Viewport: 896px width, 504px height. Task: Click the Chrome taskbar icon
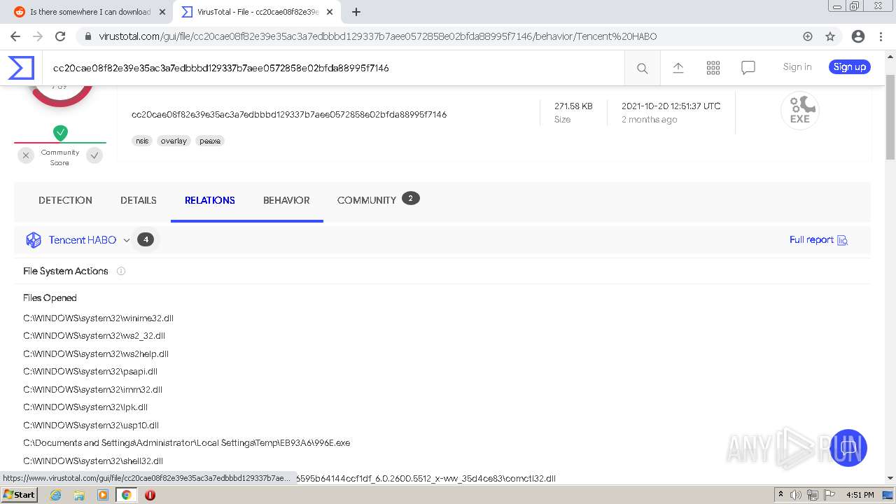click(126, 495)
